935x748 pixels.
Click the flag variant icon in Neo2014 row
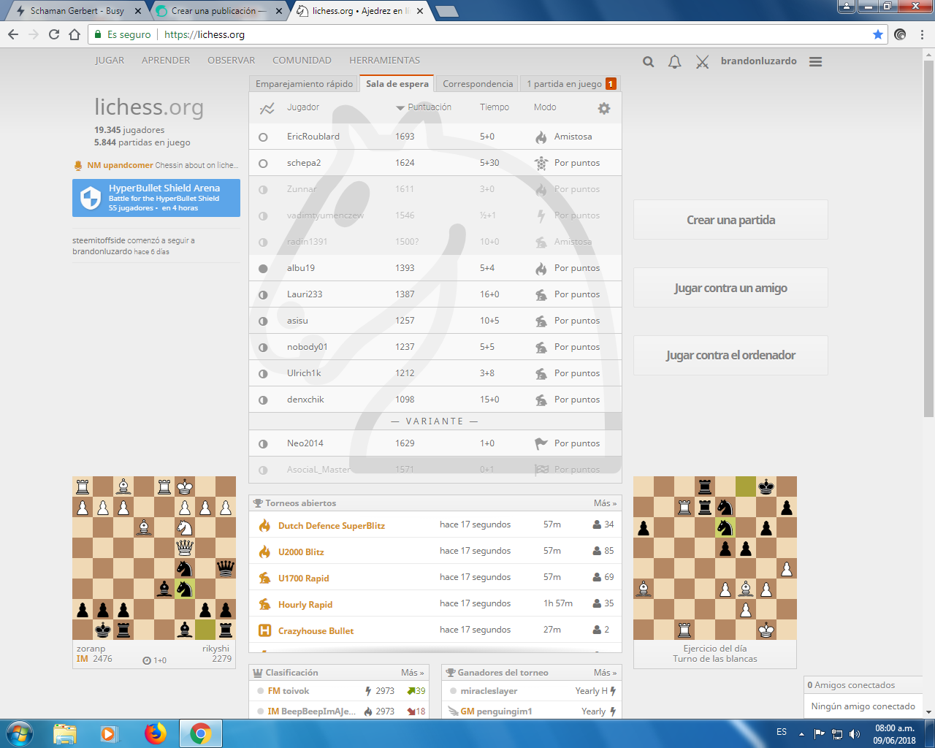point(541,443)
